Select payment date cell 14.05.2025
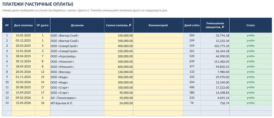The height and width of the screenshot is (118, 274). pyautogui.click(x=23, y=35)
